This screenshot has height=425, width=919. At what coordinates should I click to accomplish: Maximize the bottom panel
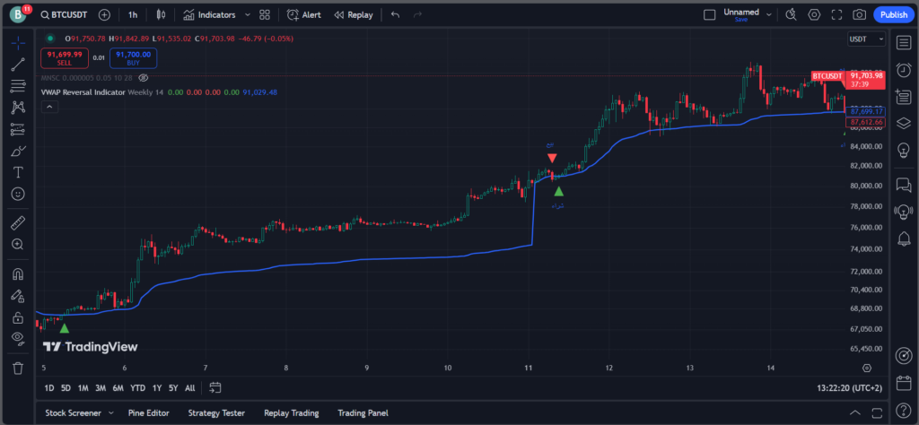point(878,412)
